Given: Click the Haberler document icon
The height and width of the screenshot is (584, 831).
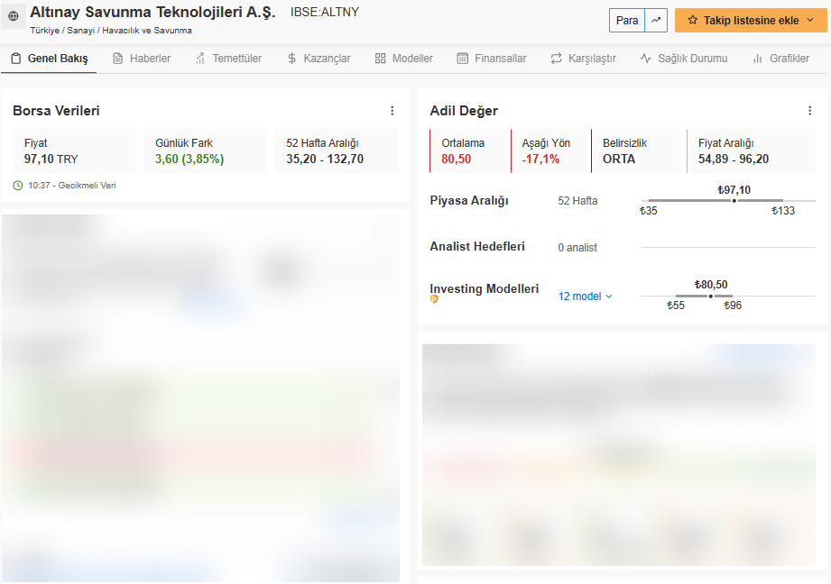Looking at the screenshot, I should pos(117,59).
